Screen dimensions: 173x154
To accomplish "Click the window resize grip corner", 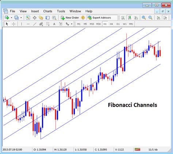I will 169,150.
